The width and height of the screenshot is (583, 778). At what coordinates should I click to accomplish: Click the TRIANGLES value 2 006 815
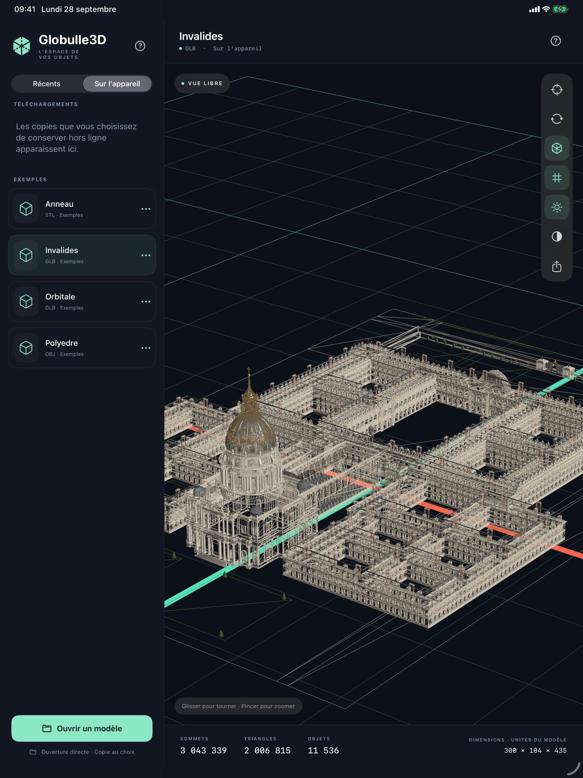(x=267, y=750)
